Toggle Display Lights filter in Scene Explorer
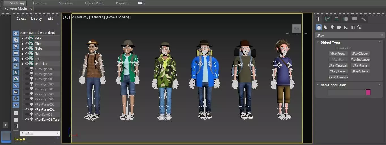The image size is (386, 145). pos(16,47)
